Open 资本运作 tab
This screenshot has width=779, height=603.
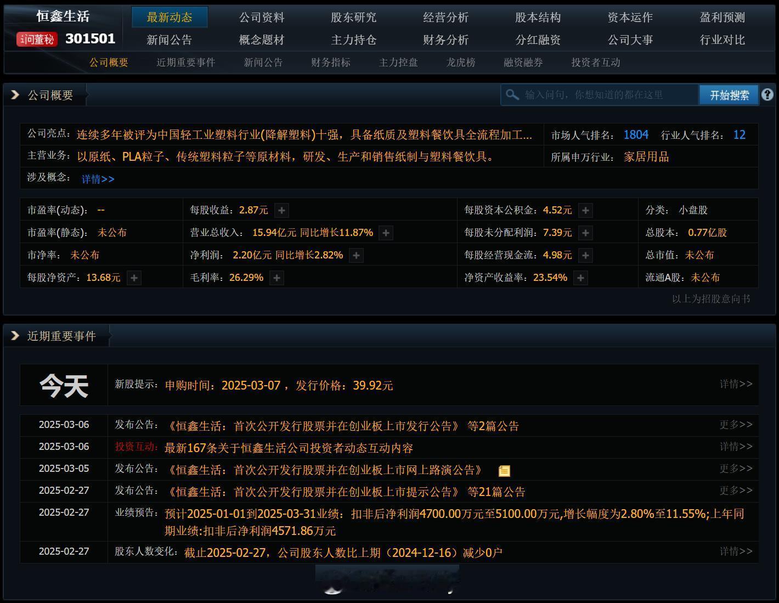point(630,18)
